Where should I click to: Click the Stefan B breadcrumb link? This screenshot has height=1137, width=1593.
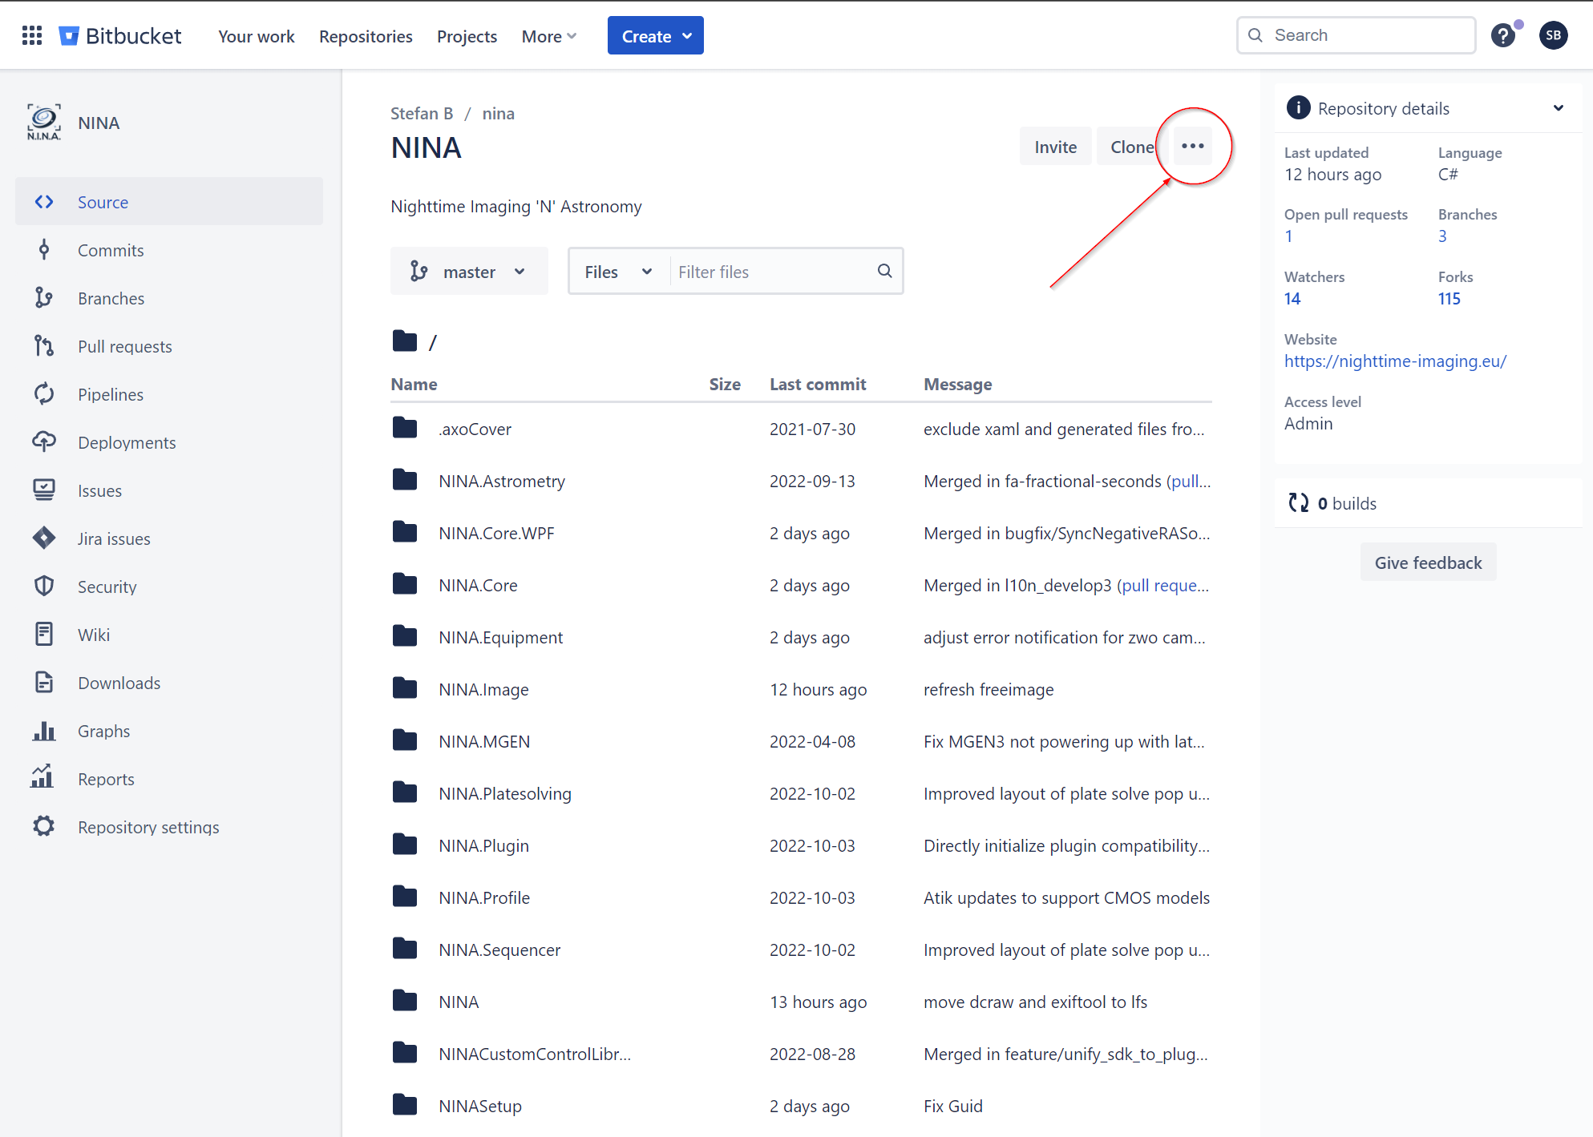click(x=422, y=113)
